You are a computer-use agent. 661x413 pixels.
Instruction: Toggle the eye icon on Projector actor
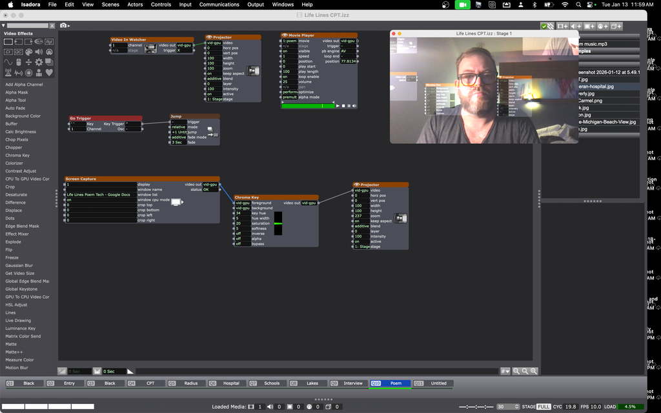coord(210,37)
